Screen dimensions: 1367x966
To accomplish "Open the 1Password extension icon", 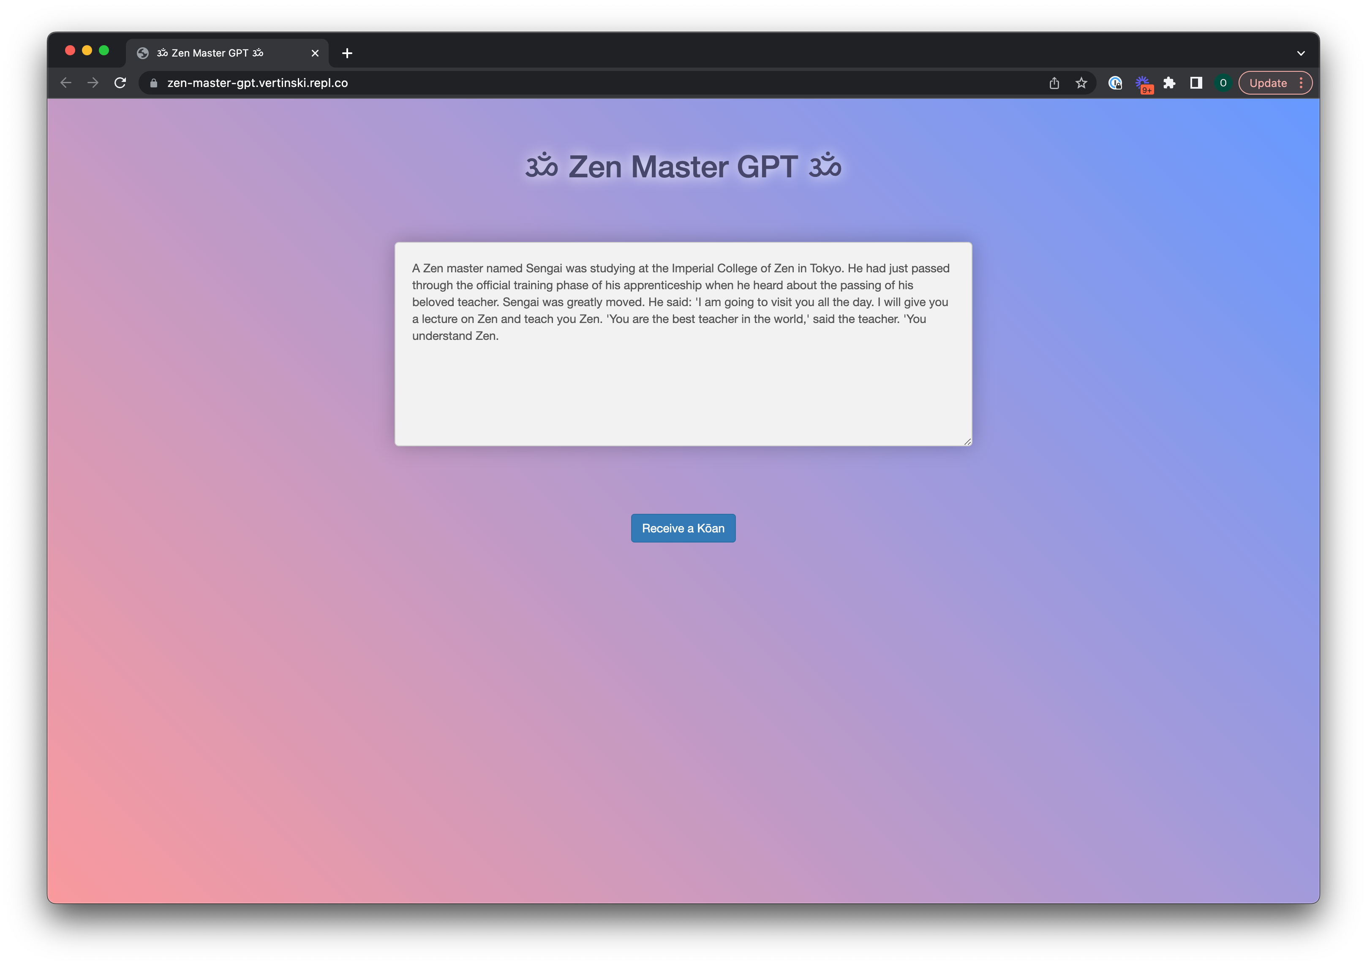I will point(1114,83).
